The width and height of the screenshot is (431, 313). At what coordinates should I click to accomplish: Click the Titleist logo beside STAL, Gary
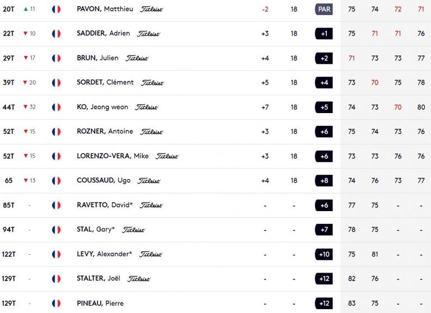tap(133, 230)
